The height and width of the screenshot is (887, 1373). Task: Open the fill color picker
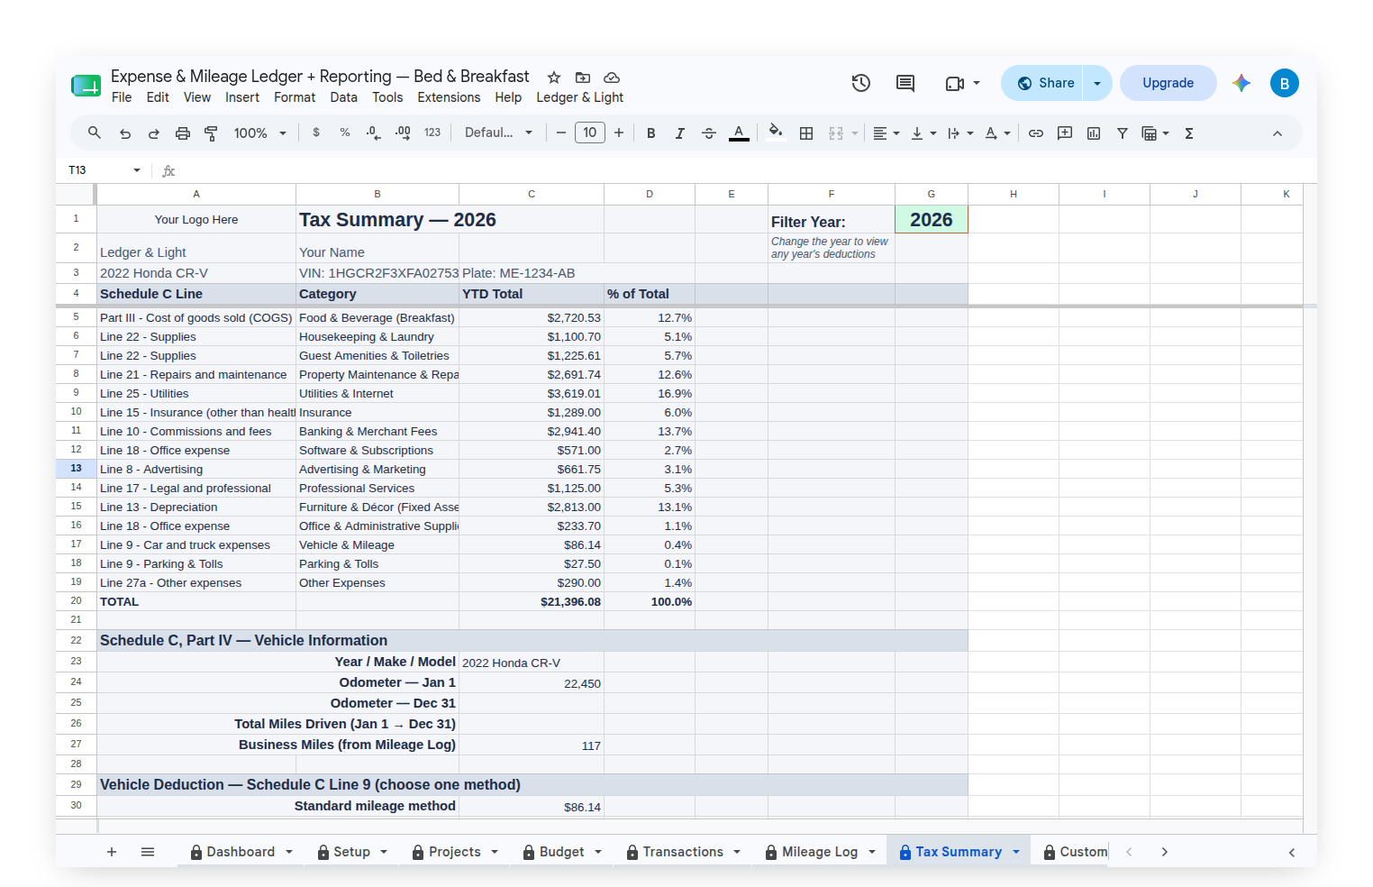(775, 133)
